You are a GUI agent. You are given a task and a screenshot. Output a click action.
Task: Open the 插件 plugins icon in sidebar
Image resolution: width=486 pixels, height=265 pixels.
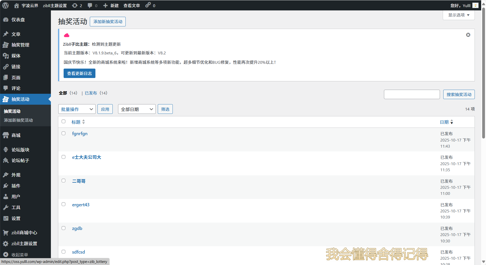click(6, 186)
